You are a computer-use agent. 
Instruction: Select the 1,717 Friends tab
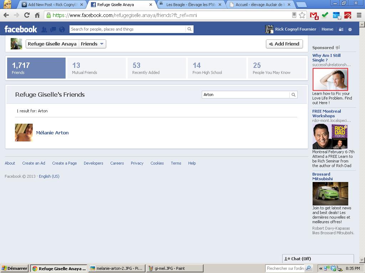tap(36, 68)
